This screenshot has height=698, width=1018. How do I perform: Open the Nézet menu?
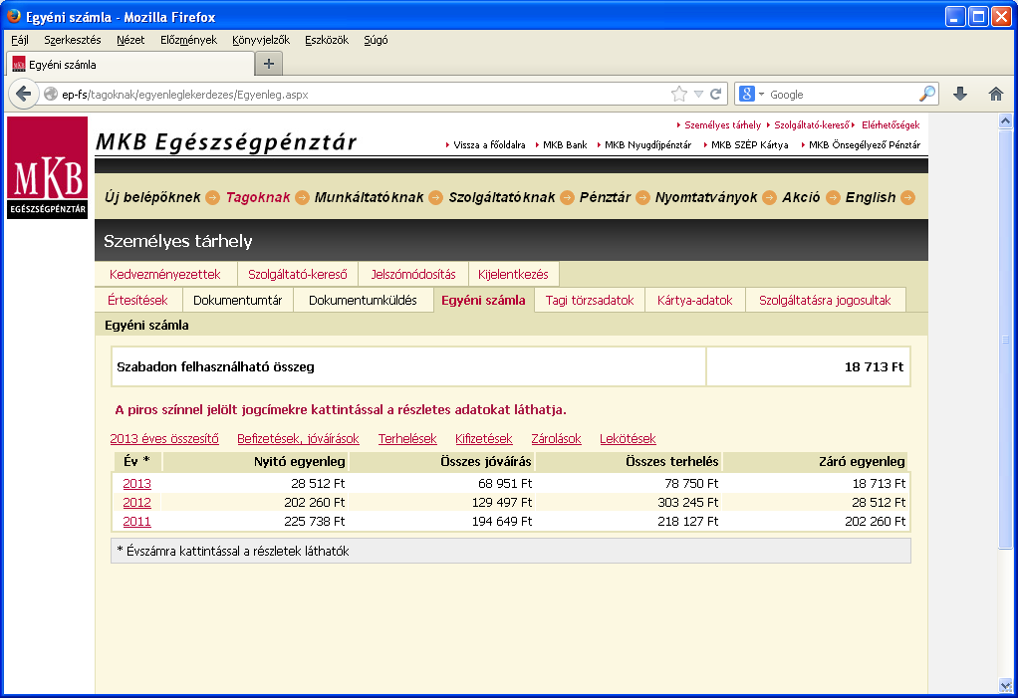(130, 40)
